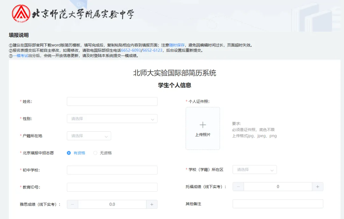The image size is (344, 219).
Task: Click the phone number 6652-6123
Action: tap(152, 50)
